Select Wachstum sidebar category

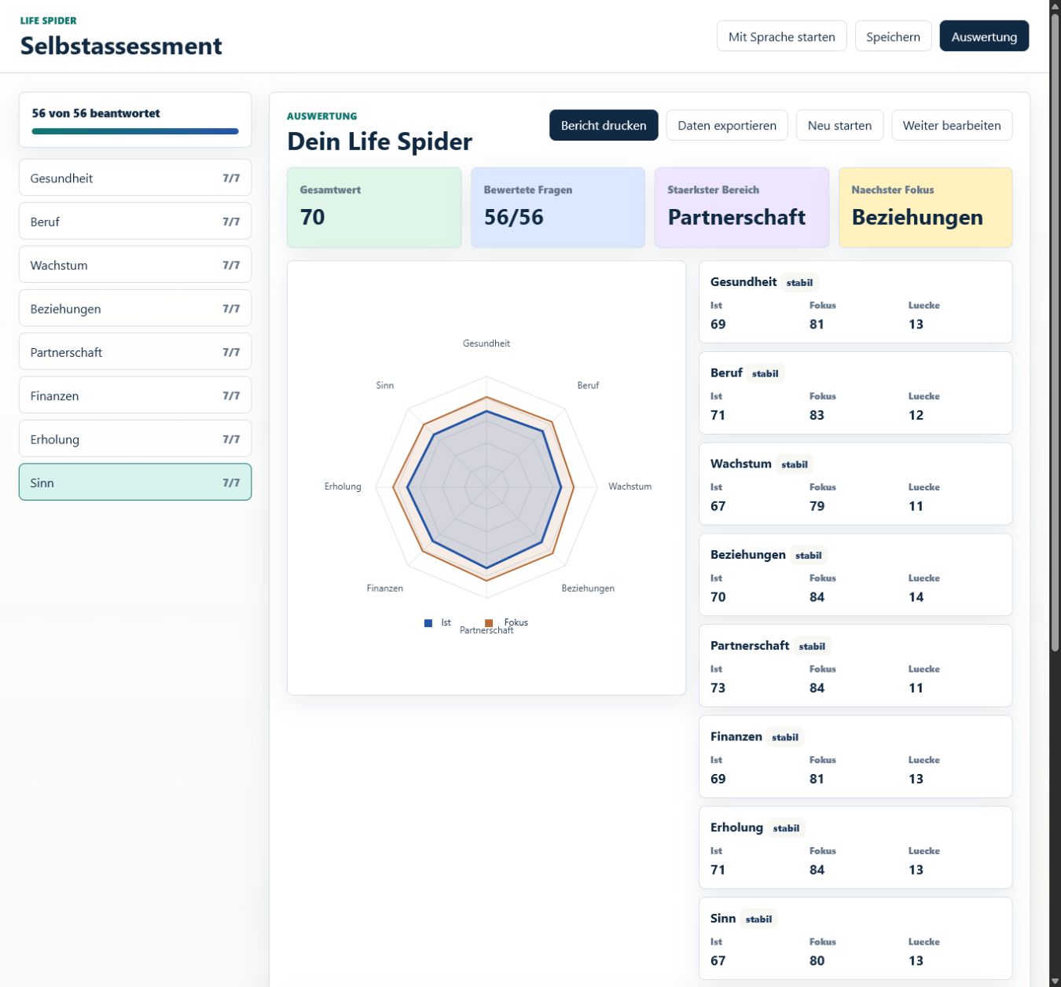click(x=135, y=266)
